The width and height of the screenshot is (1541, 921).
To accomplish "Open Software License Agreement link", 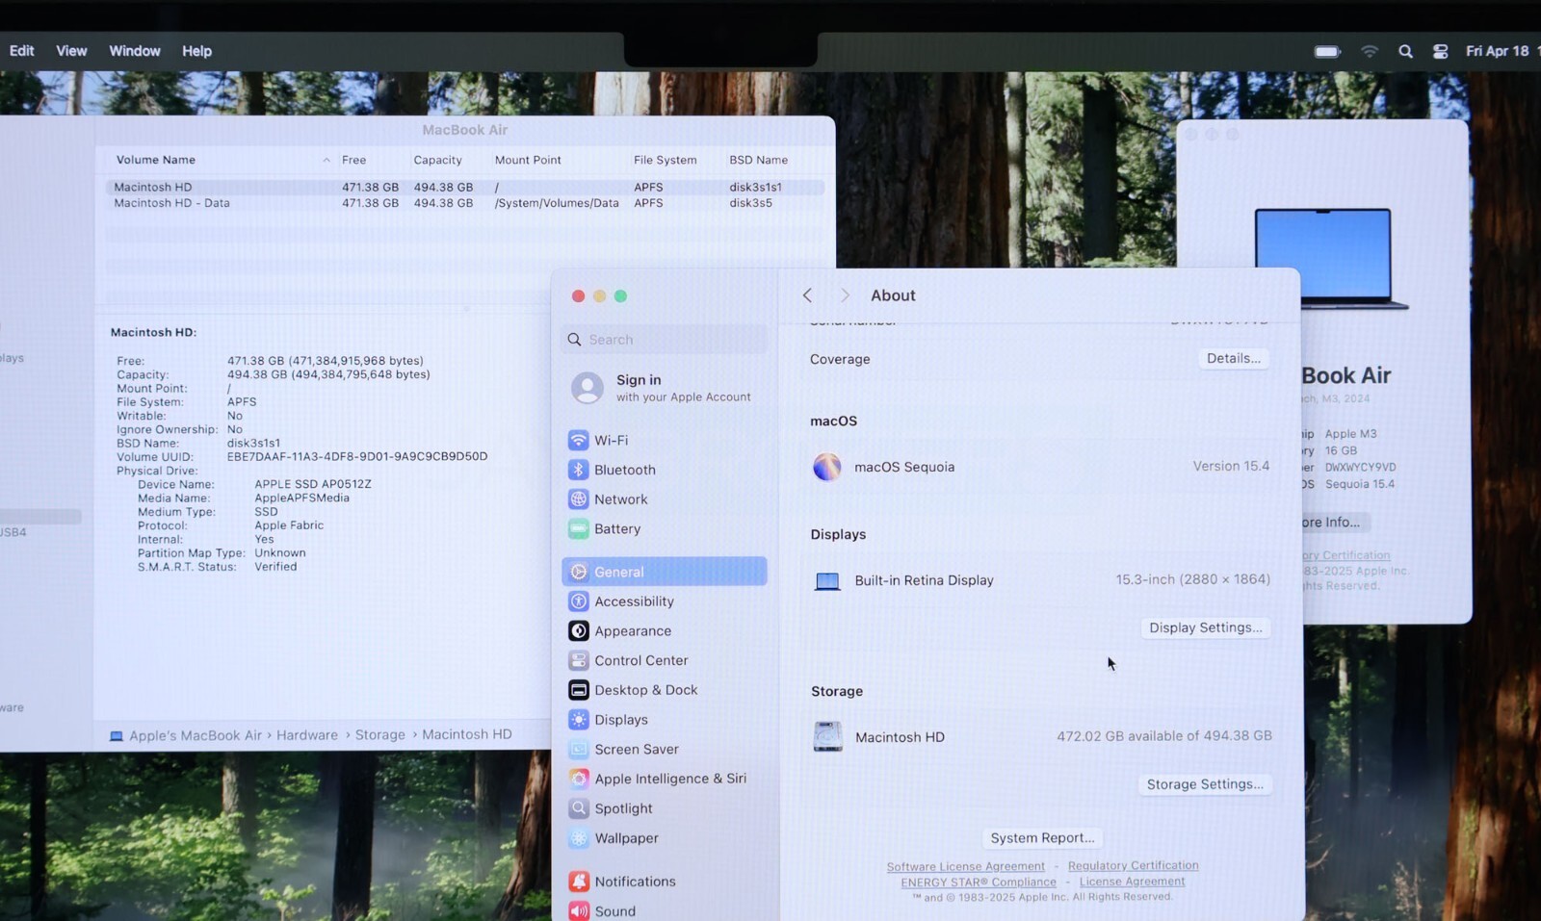I will coord(965,866).
